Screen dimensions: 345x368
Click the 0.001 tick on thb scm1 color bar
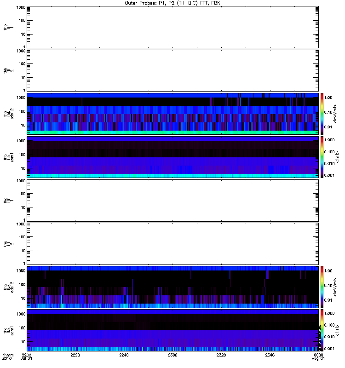[x=329, y=175]
